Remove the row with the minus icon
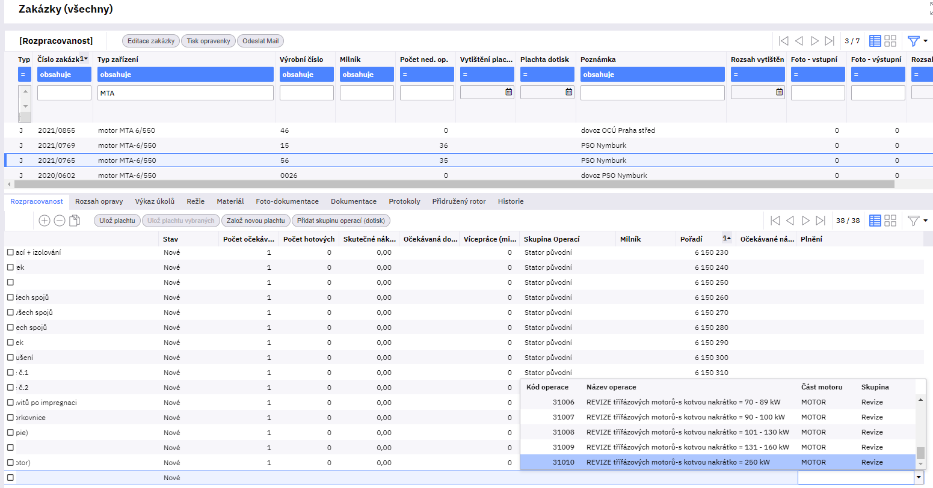This screenshot has height=488, width=933. (x=60, y=221)
